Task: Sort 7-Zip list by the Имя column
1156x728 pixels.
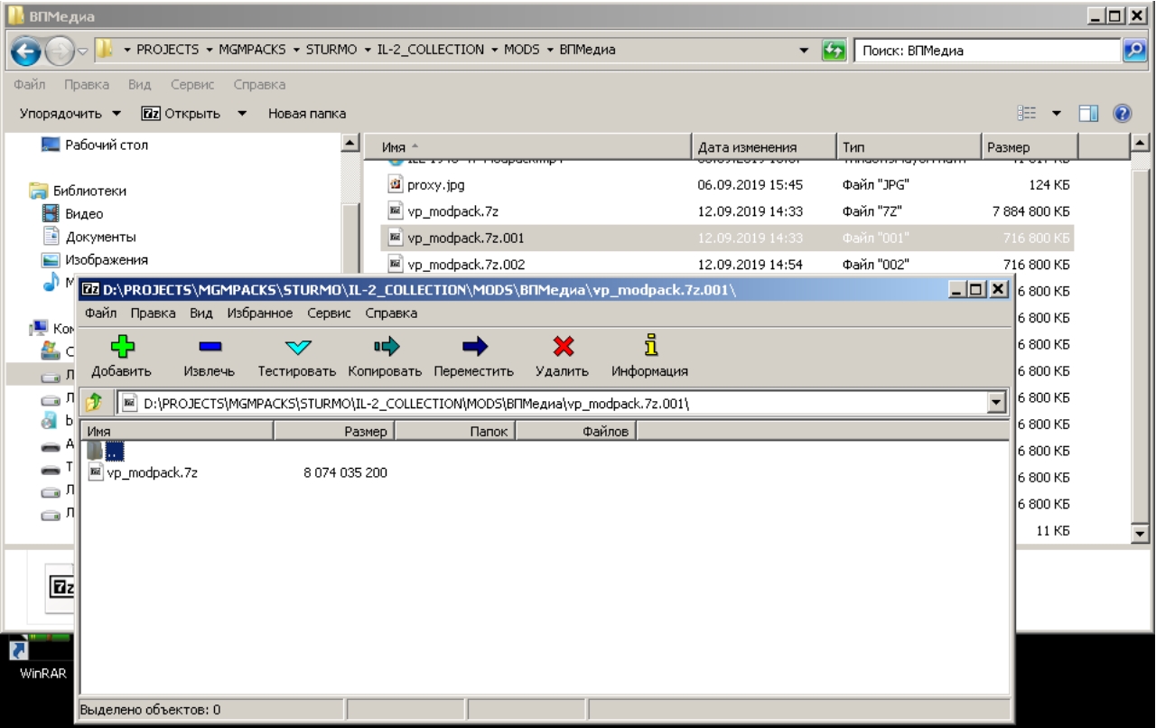Action: tap(177, 433)
